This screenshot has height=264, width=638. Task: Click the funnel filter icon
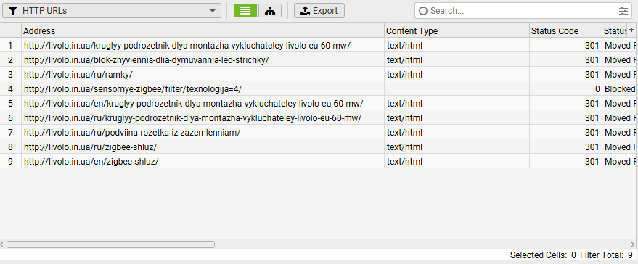[13, 11]
